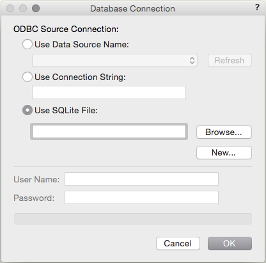Choose the Use Connection String radio option

(x=27, y=77)
